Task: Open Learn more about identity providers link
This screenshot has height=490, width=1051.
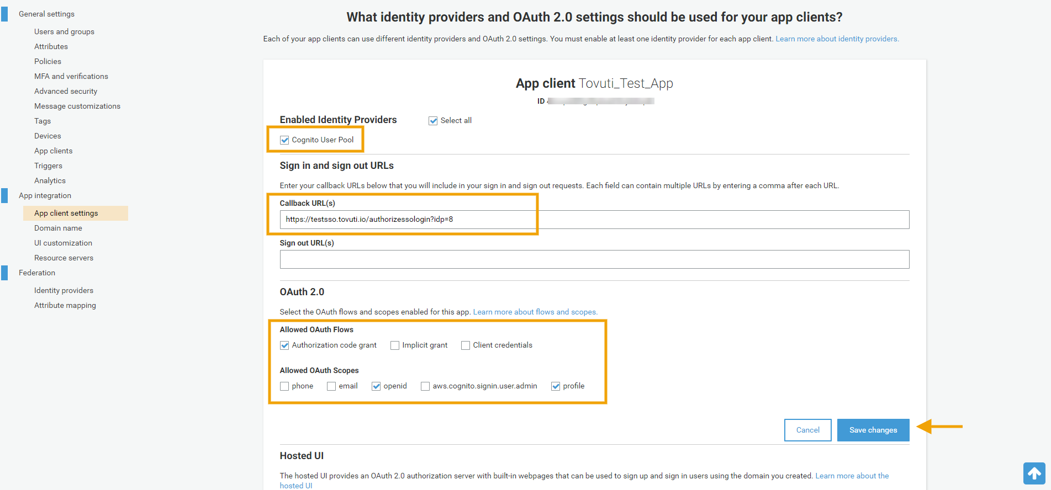Action: coord(837,39)
